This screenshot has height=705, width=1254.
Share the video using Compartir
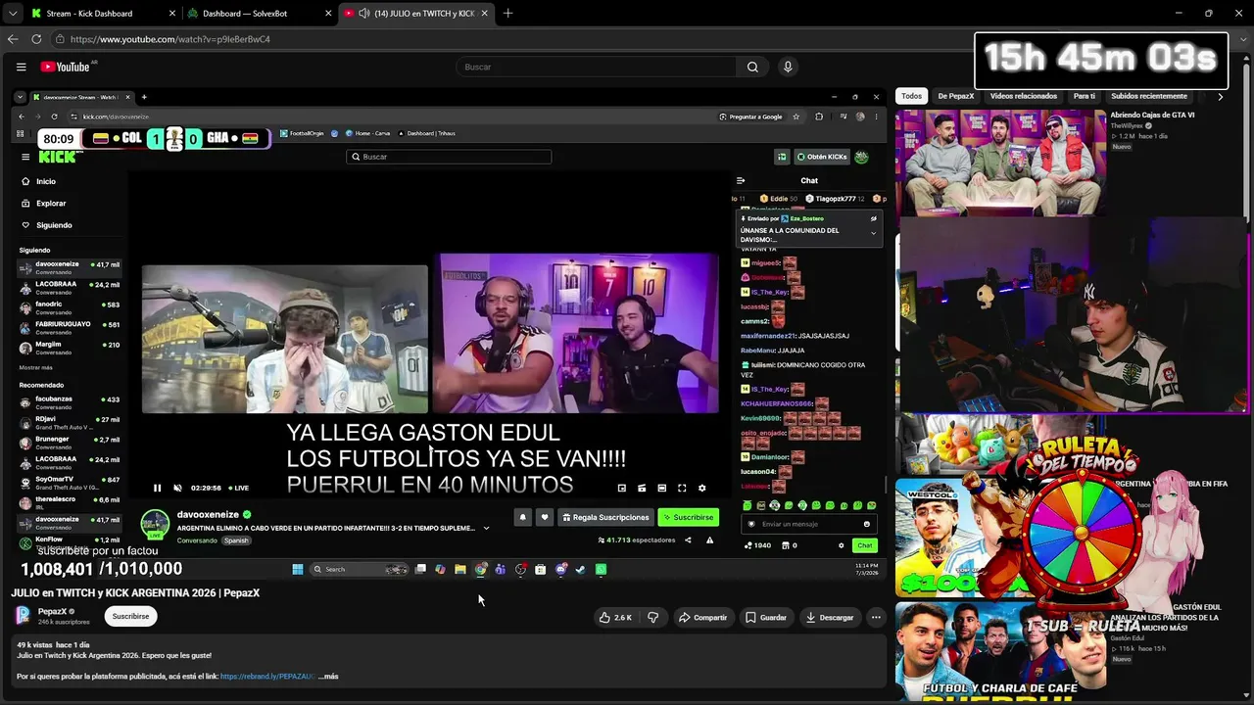pos(703,617)
